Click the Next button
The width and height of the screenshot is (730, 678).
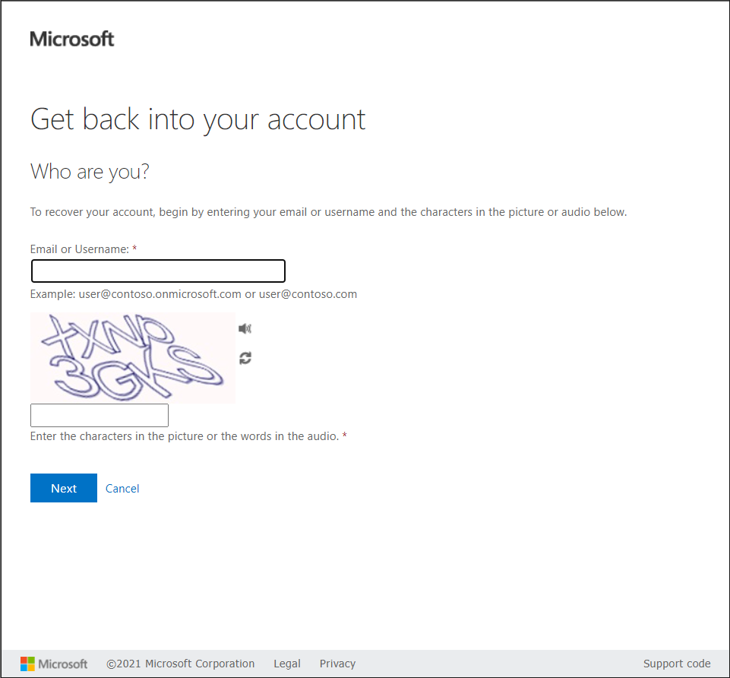(64, 488)
